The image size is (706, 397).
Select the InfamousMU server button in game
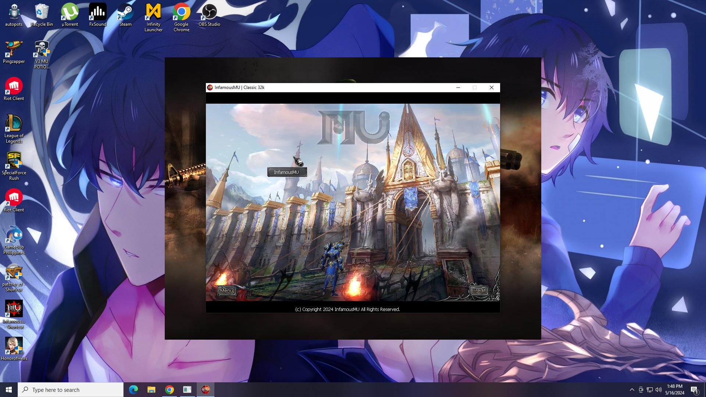point(287,172)
